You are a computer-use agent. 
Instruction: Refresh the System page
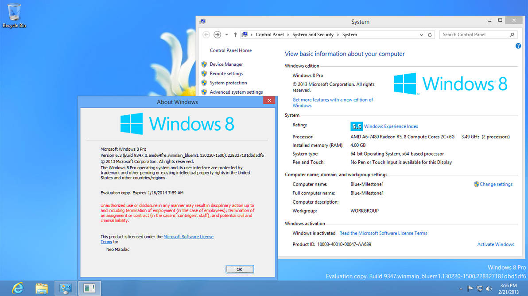[x=430, y=34]
